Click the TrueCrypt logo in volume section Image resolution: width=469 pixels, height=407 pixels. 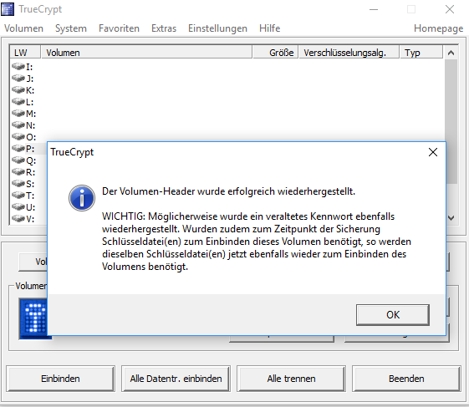33,318
